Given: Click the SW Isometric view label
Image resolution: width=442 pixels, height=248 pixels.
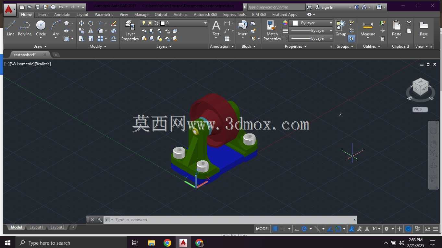Looking at the screenshot, I should tap(22, 64).
